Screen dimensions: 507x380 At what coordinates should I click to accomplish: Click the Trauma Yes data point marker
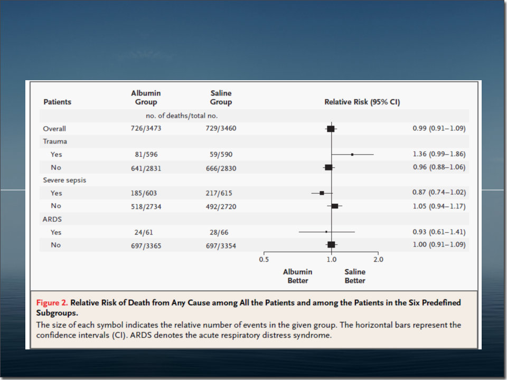[x=352, y=155]
